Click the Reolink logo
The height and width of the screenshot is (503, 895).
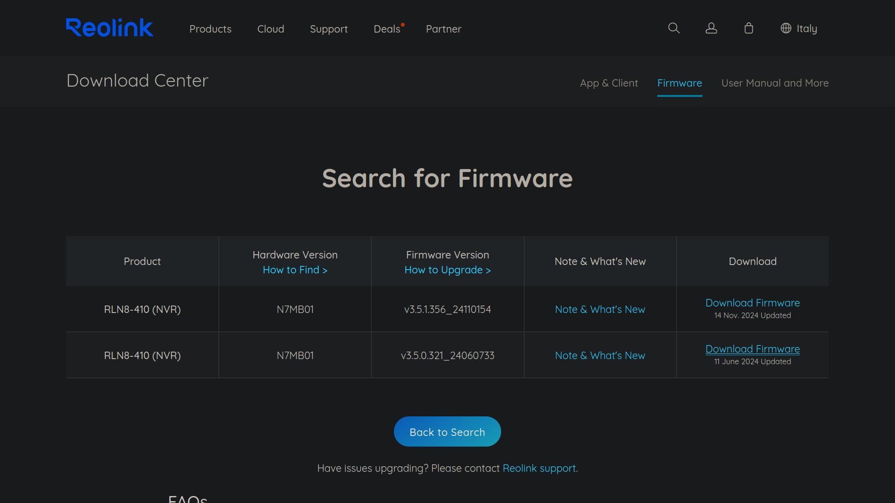(x=109, y=27)
